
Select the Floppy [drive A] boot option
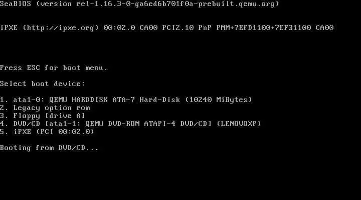43,115
